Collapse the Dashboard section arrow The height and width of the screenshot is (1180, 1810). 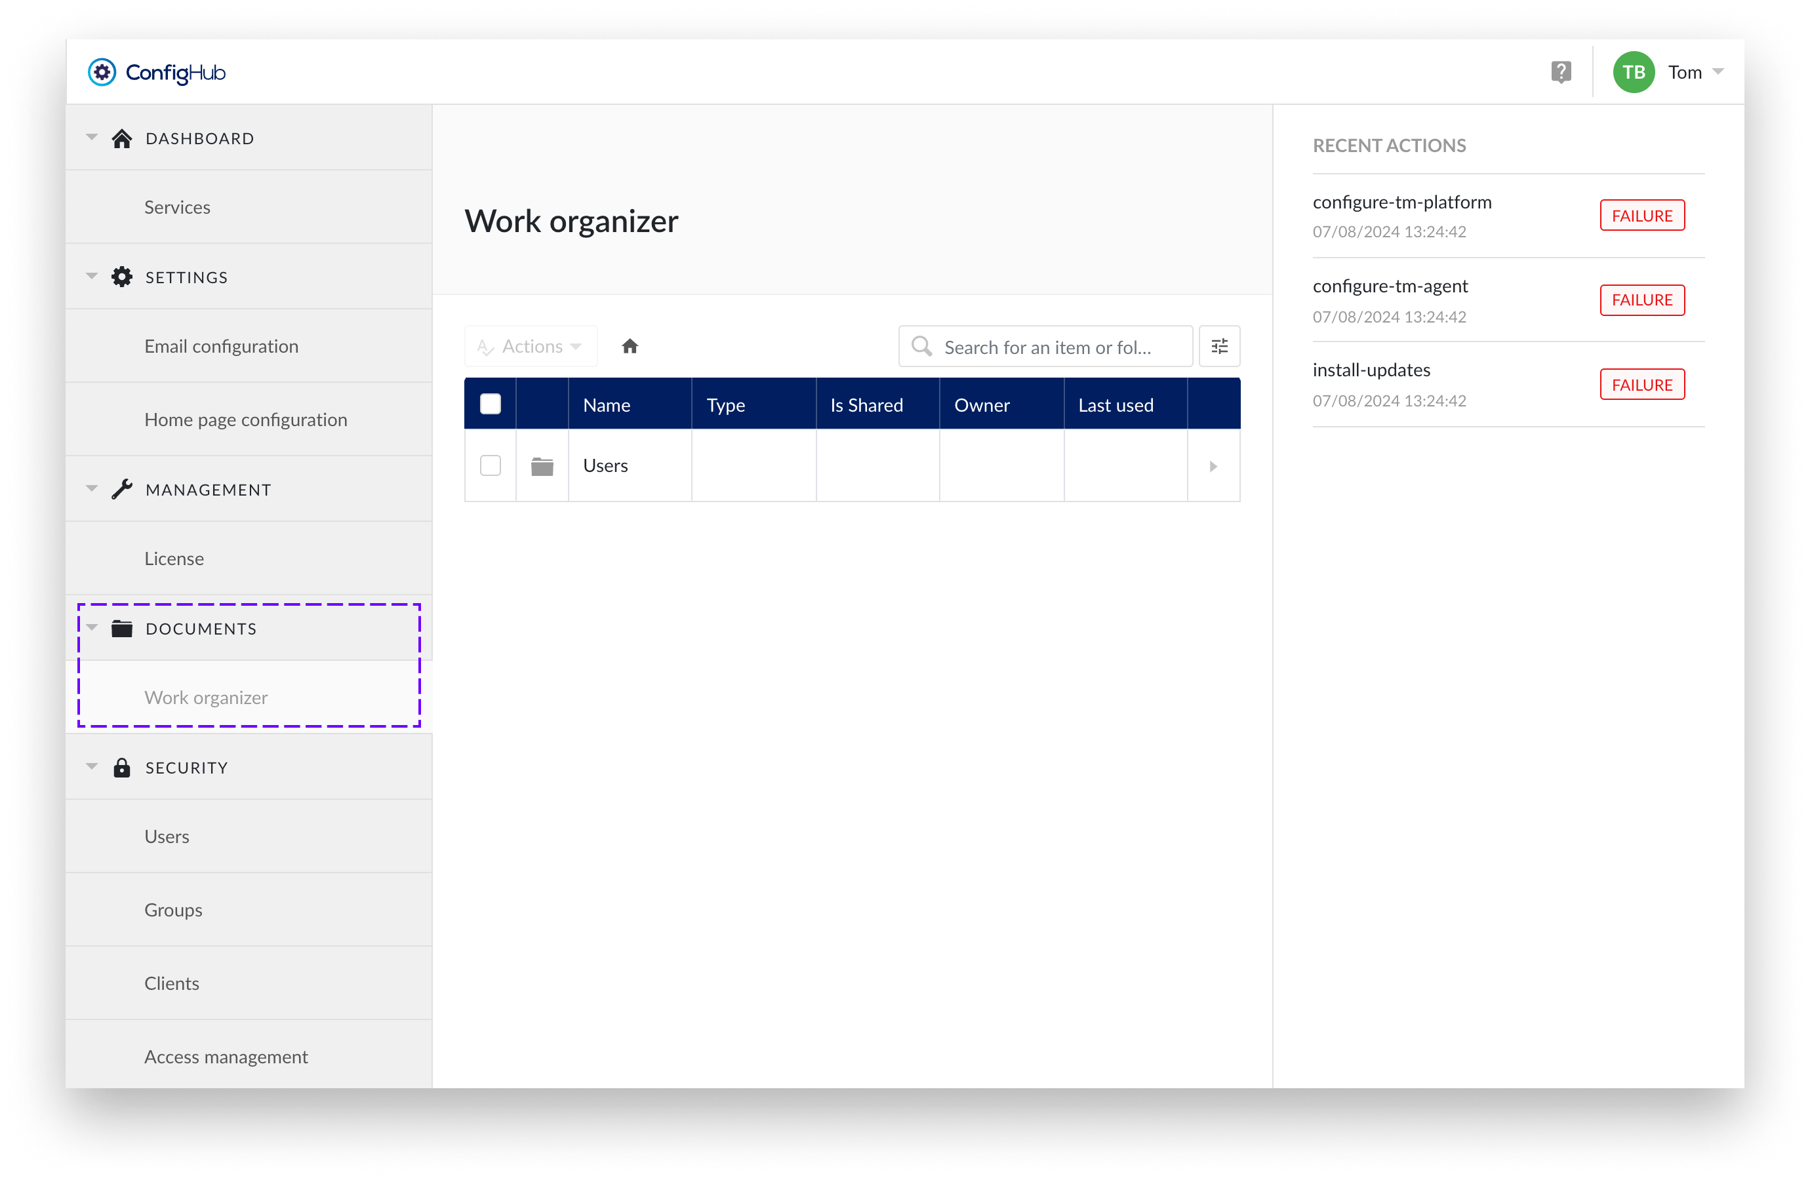92,138
